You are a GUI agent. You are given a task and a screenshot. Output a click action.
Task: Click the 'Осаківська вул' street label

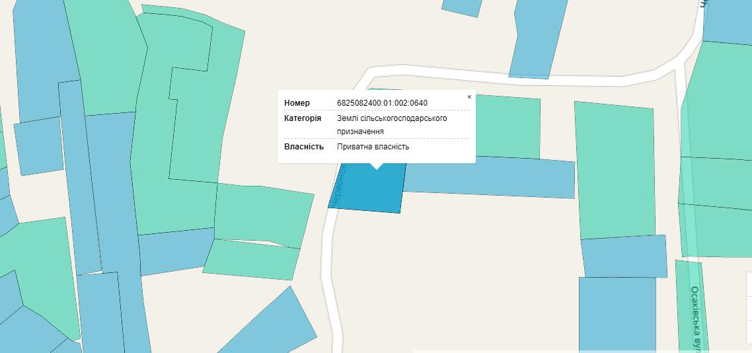(x=696, y=317)
